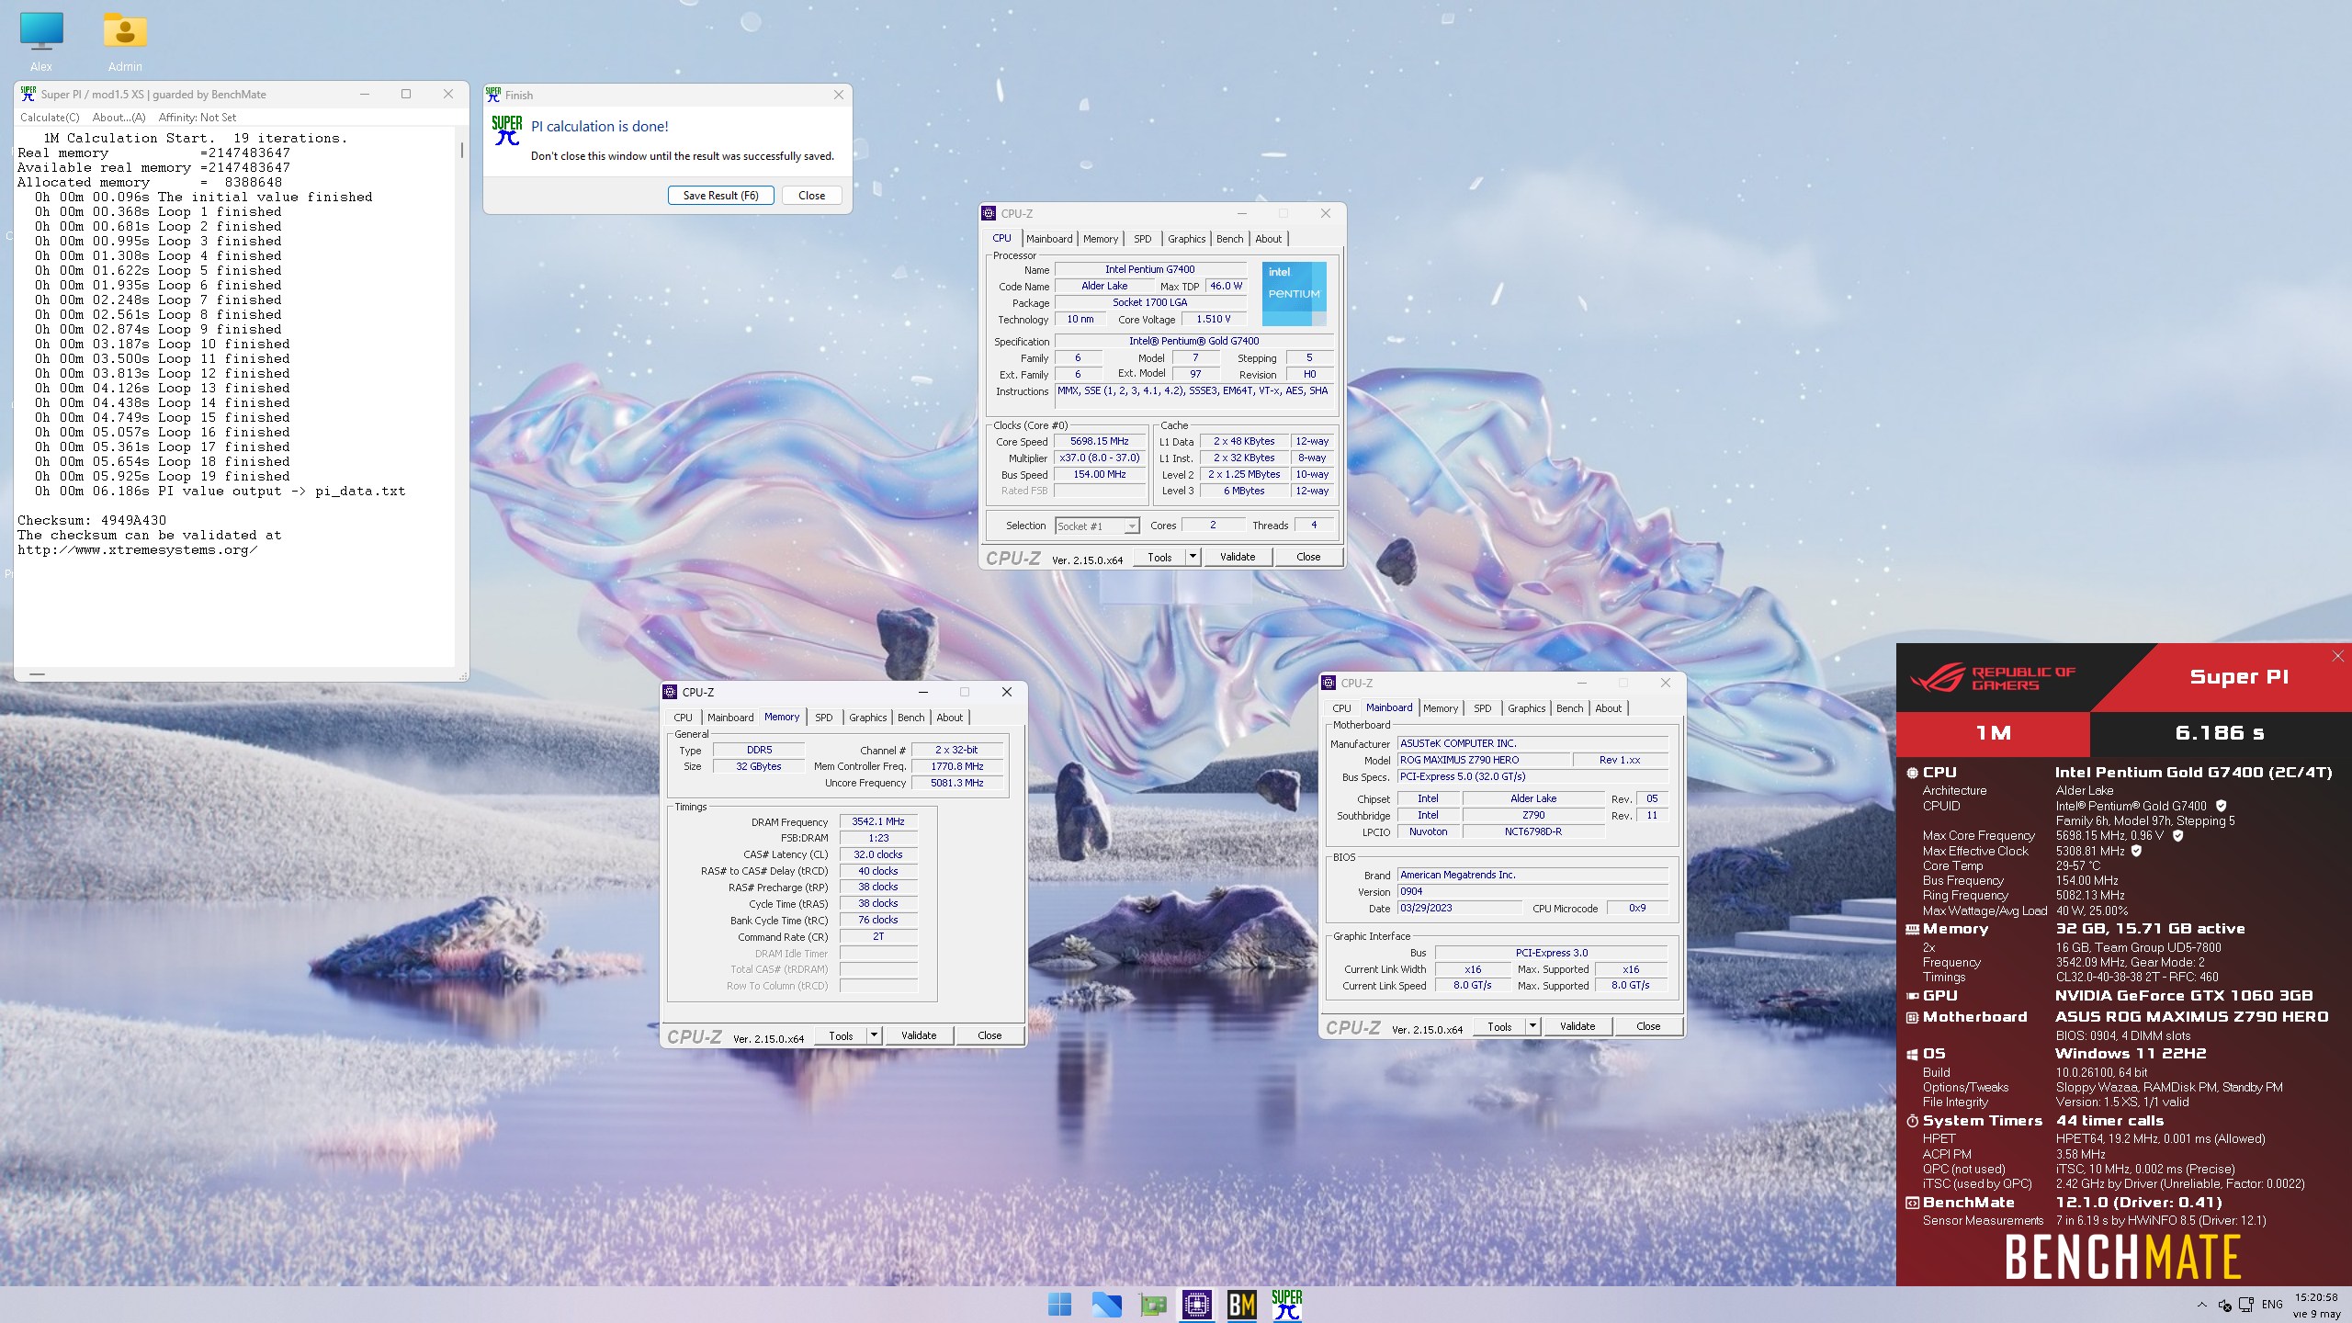The height and width of the screenshot is (1323, 2352).
Task: Click the network tray icon
Action: [x=2246, y=1305]
